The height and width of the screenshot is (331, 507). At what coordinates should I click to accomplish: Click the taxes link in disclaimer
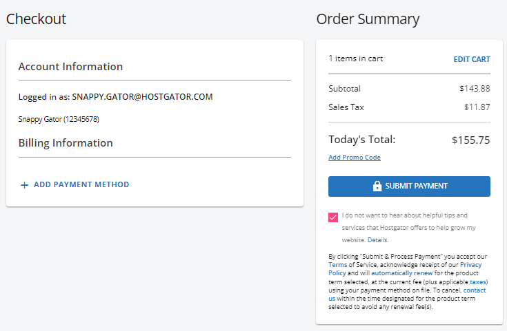click(x=478, y=282)
